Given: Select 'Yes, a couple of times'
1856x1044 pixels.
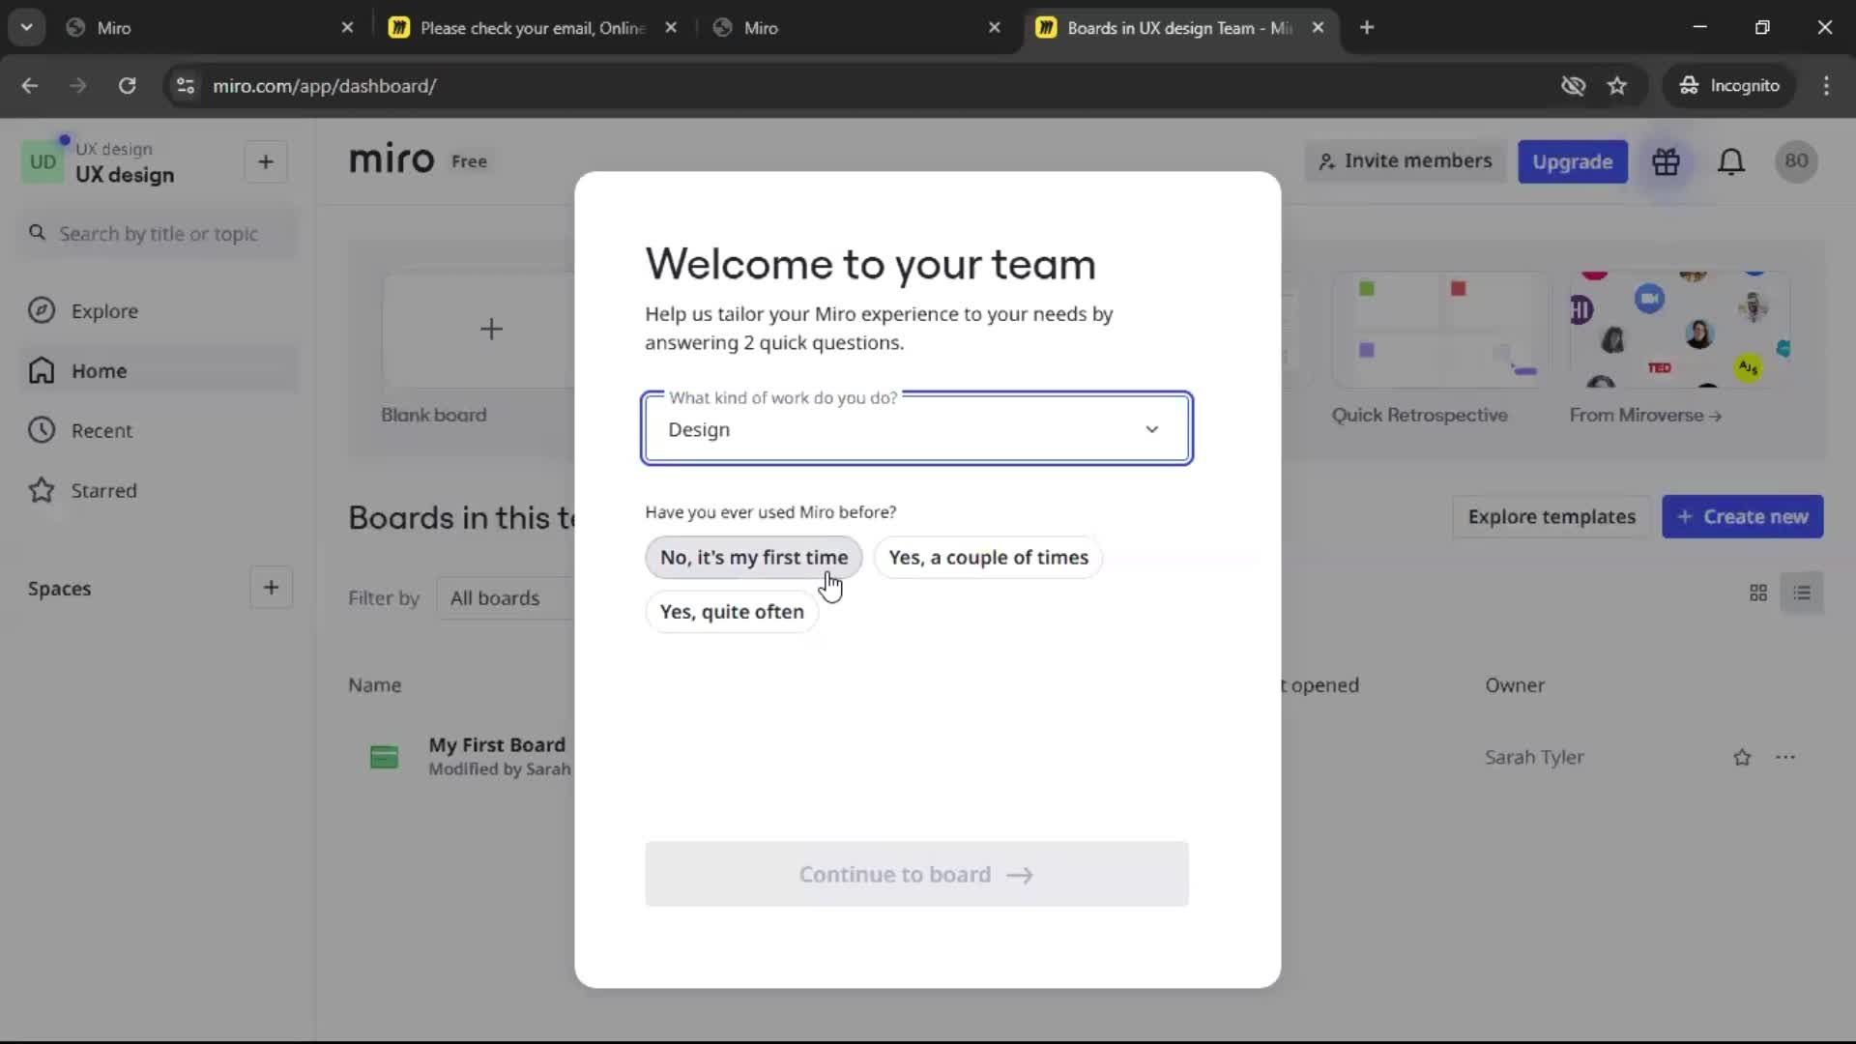Looking at the screenshot, I should pyautogui.click(x=988, y=558).
